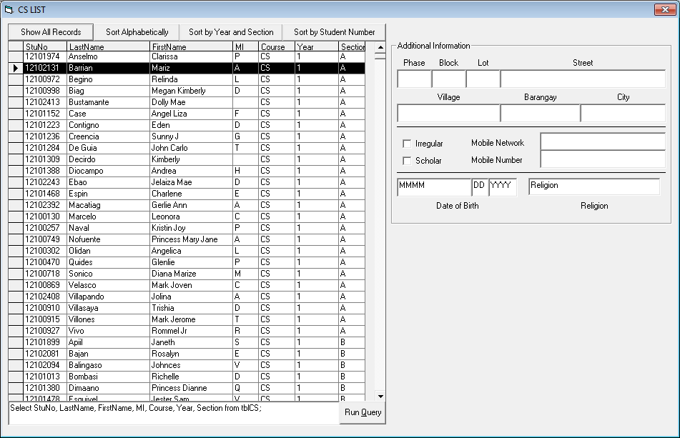The height and width of the screenshot is (438, 680).
Task: Focus the Block input field
Action: [x=449, y=79]
